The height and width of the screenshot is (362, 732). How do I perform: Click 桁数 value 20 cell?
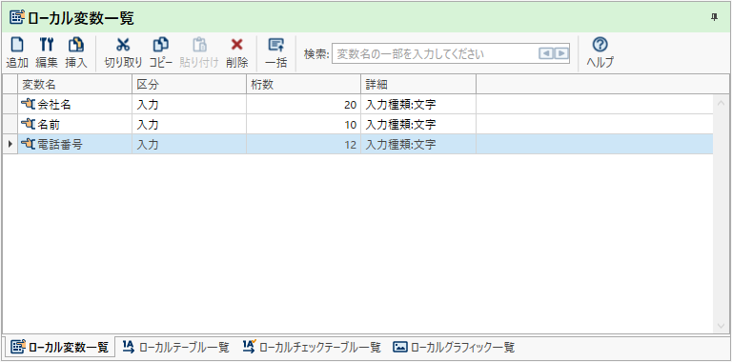tap(303, 105)
